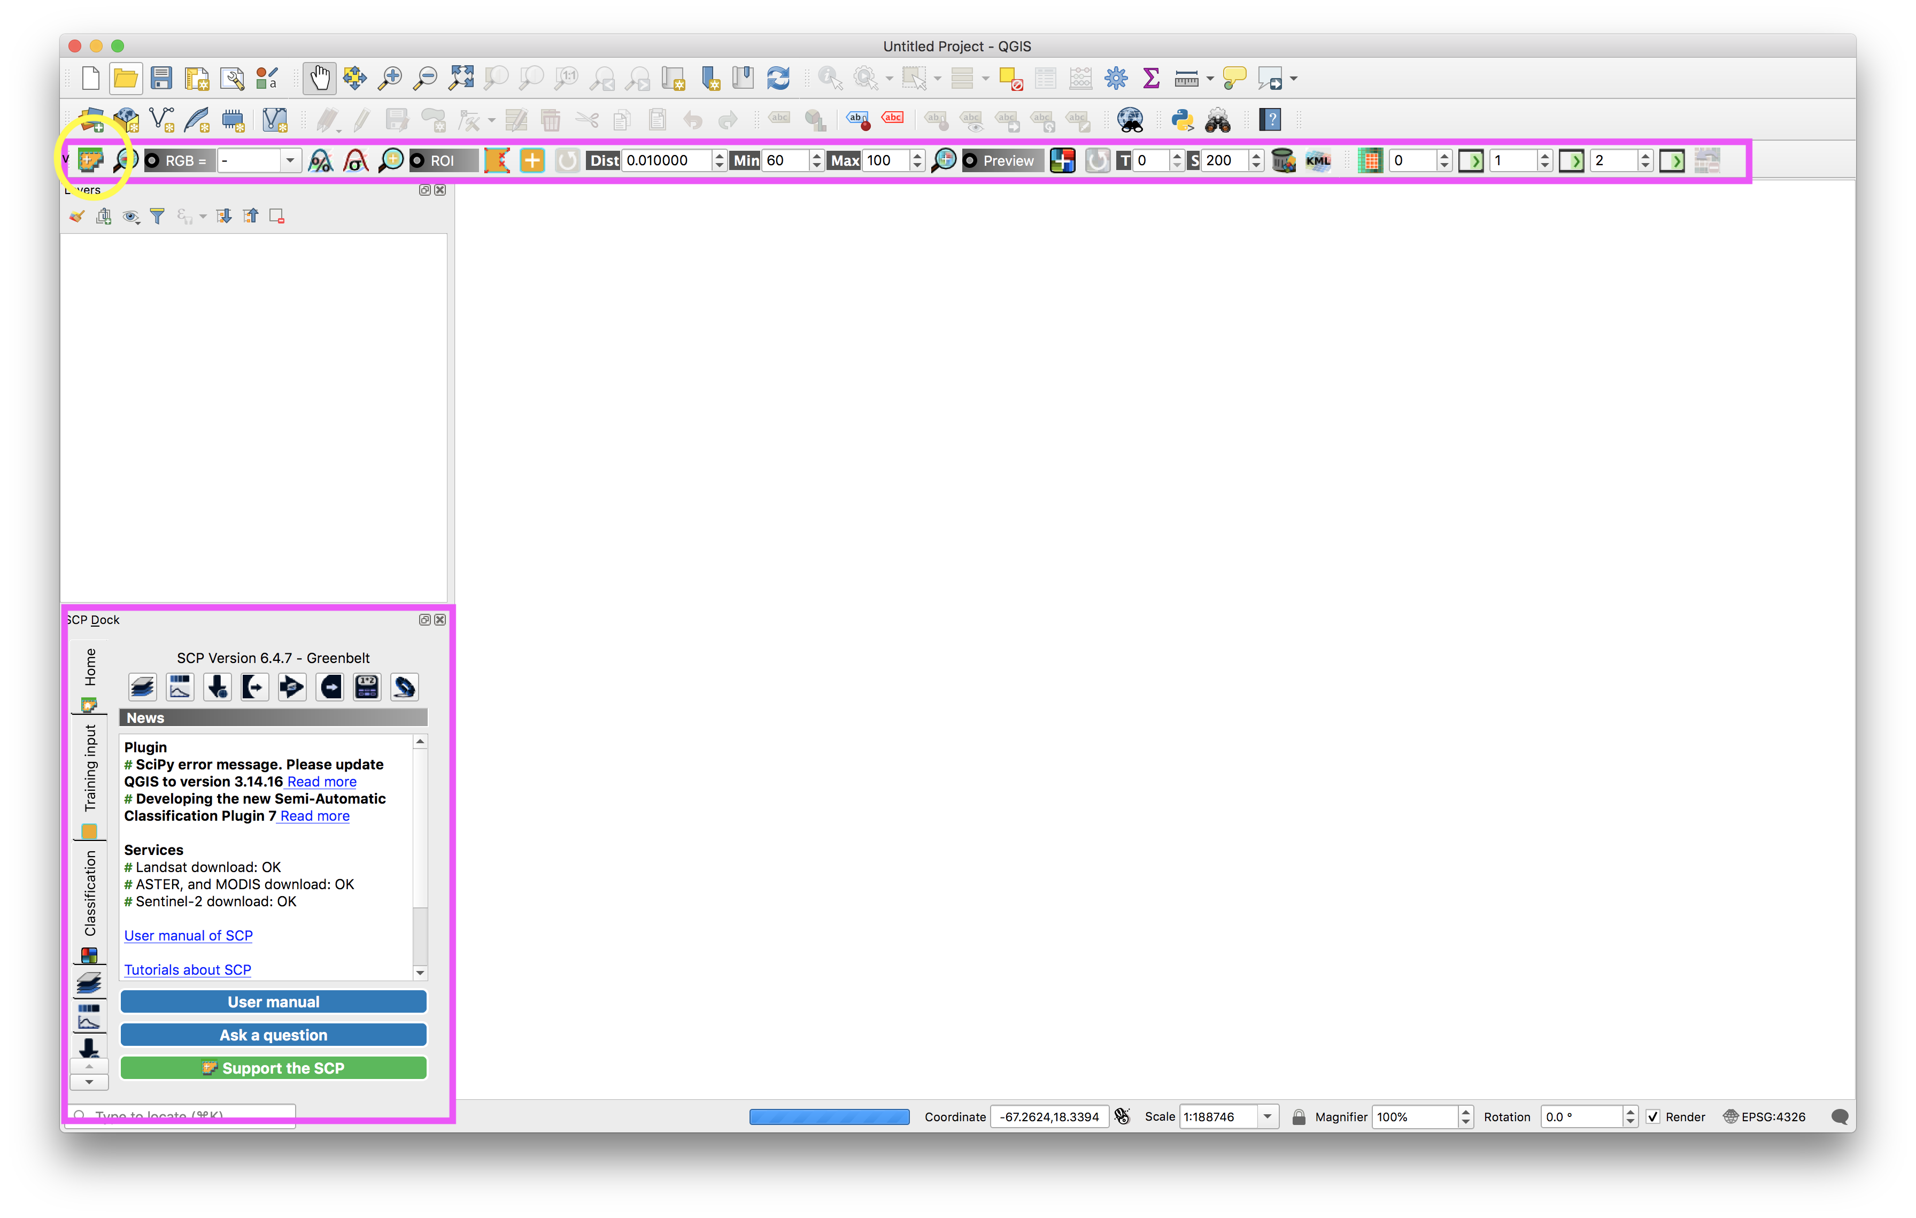Click the blue Ask a question button
The image size is (1916, 1218).
pyautogui.click(x=273, y=1034)
